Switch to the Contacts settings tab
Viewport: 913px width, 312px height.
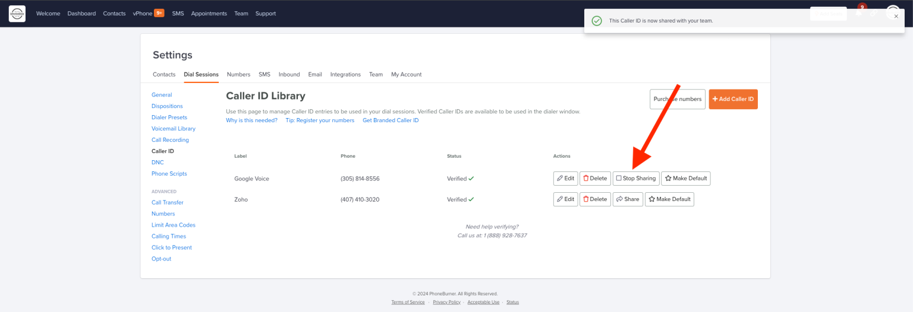pyautogui.click(x=164, y=75)
